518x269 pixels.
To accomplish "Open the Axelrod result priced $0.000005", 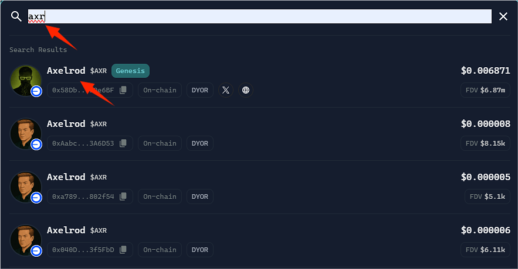I will 66,177.
